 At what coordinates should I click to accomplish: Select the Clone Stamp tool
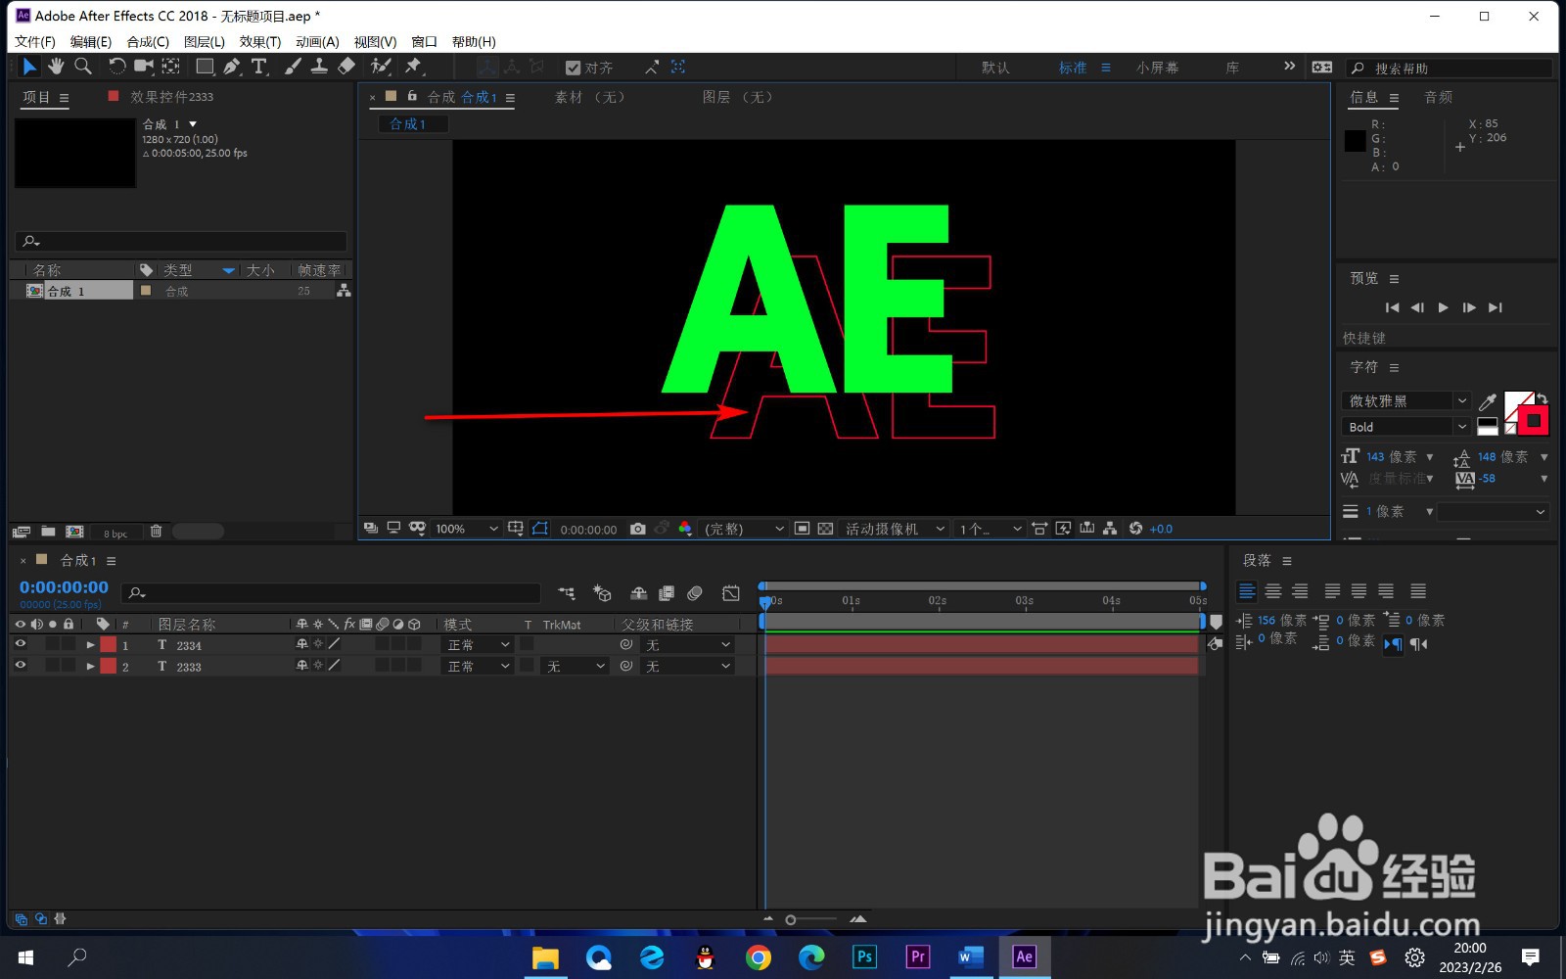319,67
